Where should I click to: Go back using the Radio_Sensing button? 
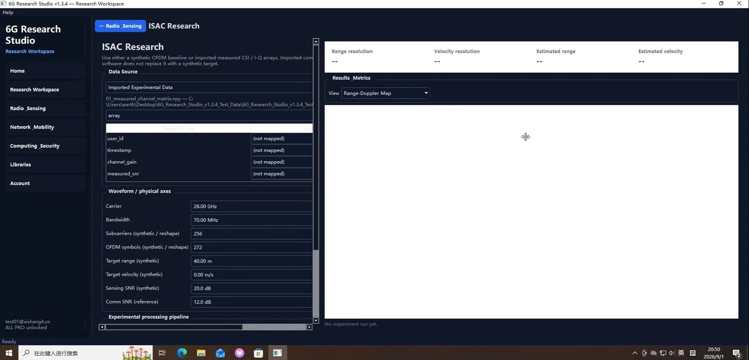120,26
